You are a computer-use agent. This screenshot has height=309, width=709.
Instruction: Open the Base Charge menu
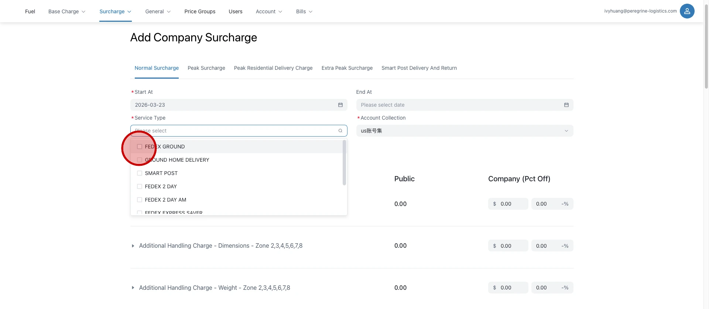pos(66,11)
